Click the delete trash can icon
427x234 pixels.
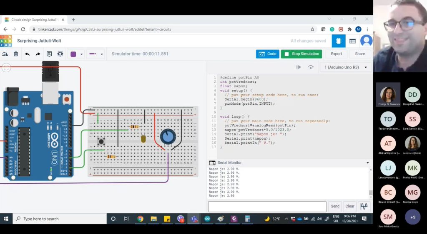pos(16,54)
